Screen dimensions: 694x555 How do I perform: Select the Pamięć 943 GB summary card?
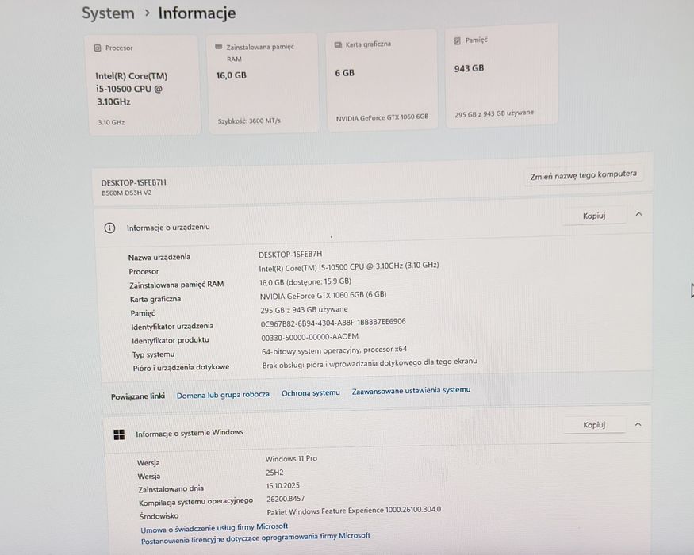tap(502, 76)
